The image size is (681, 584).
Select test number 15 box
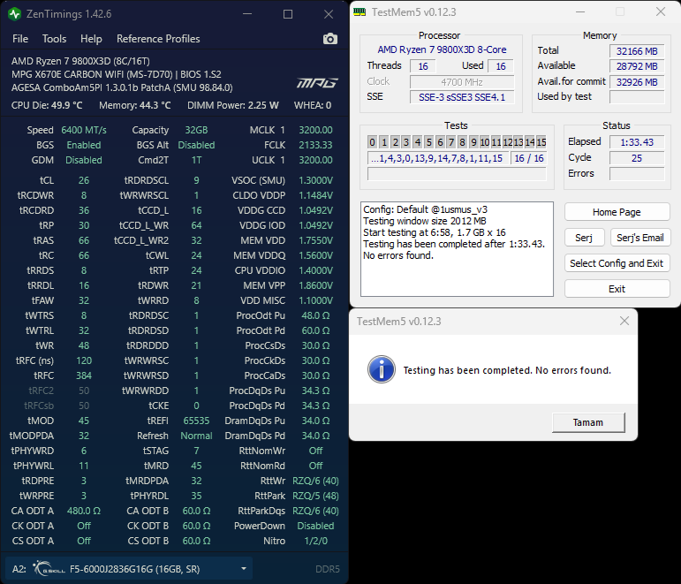tap(541, 142)
